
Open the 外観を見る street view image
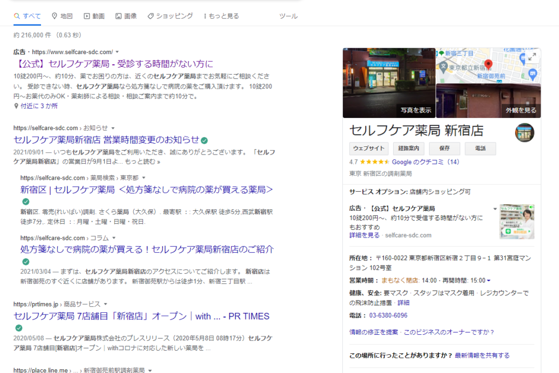489,101
